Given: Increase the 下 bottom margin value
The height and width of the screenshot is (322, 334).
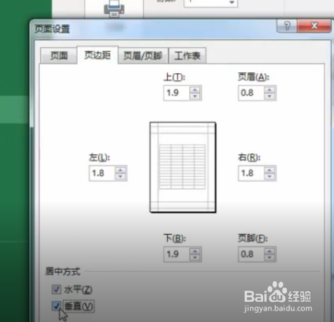Looking at the screenshot, I should pyautogui.click(x=195, y=251).
